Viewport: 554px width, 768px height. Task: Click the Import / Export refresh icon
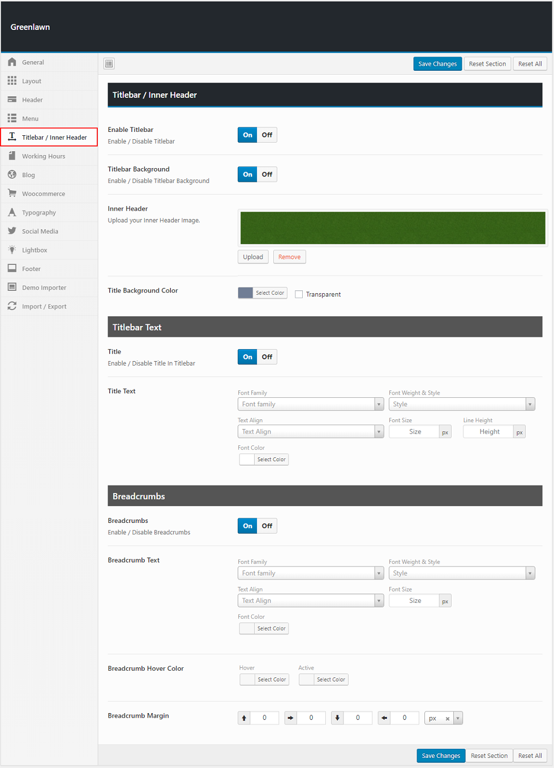pyautogui.click(x=12, y=306)
